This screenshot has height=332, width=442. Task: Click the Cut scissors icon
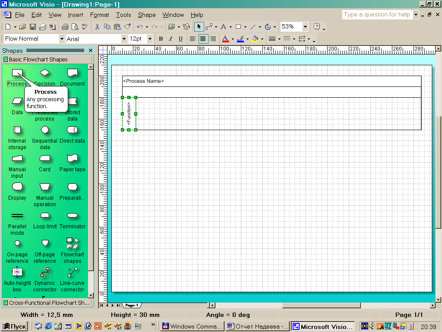(97, 26)
